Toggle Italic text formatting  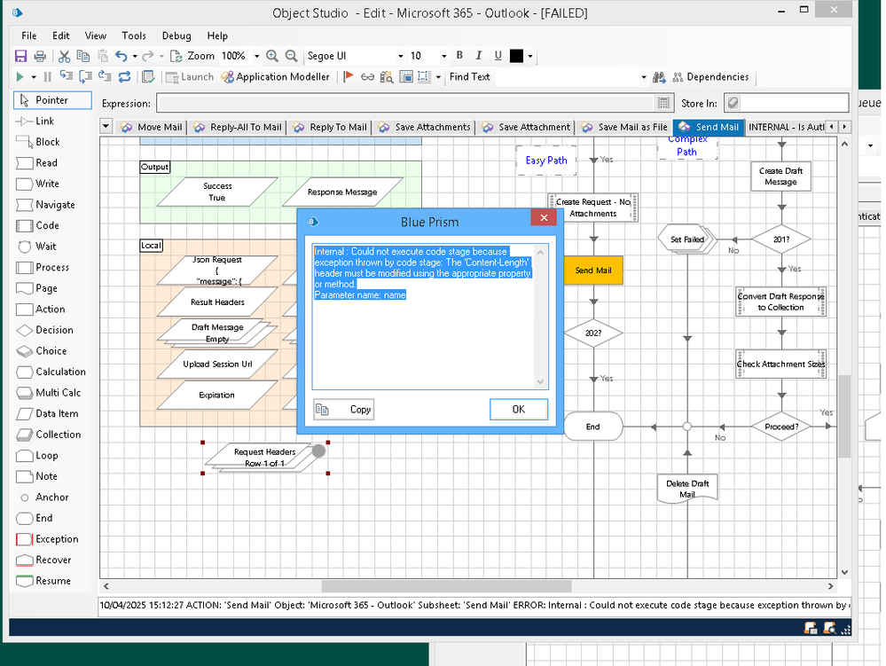(x=479, y=56)
